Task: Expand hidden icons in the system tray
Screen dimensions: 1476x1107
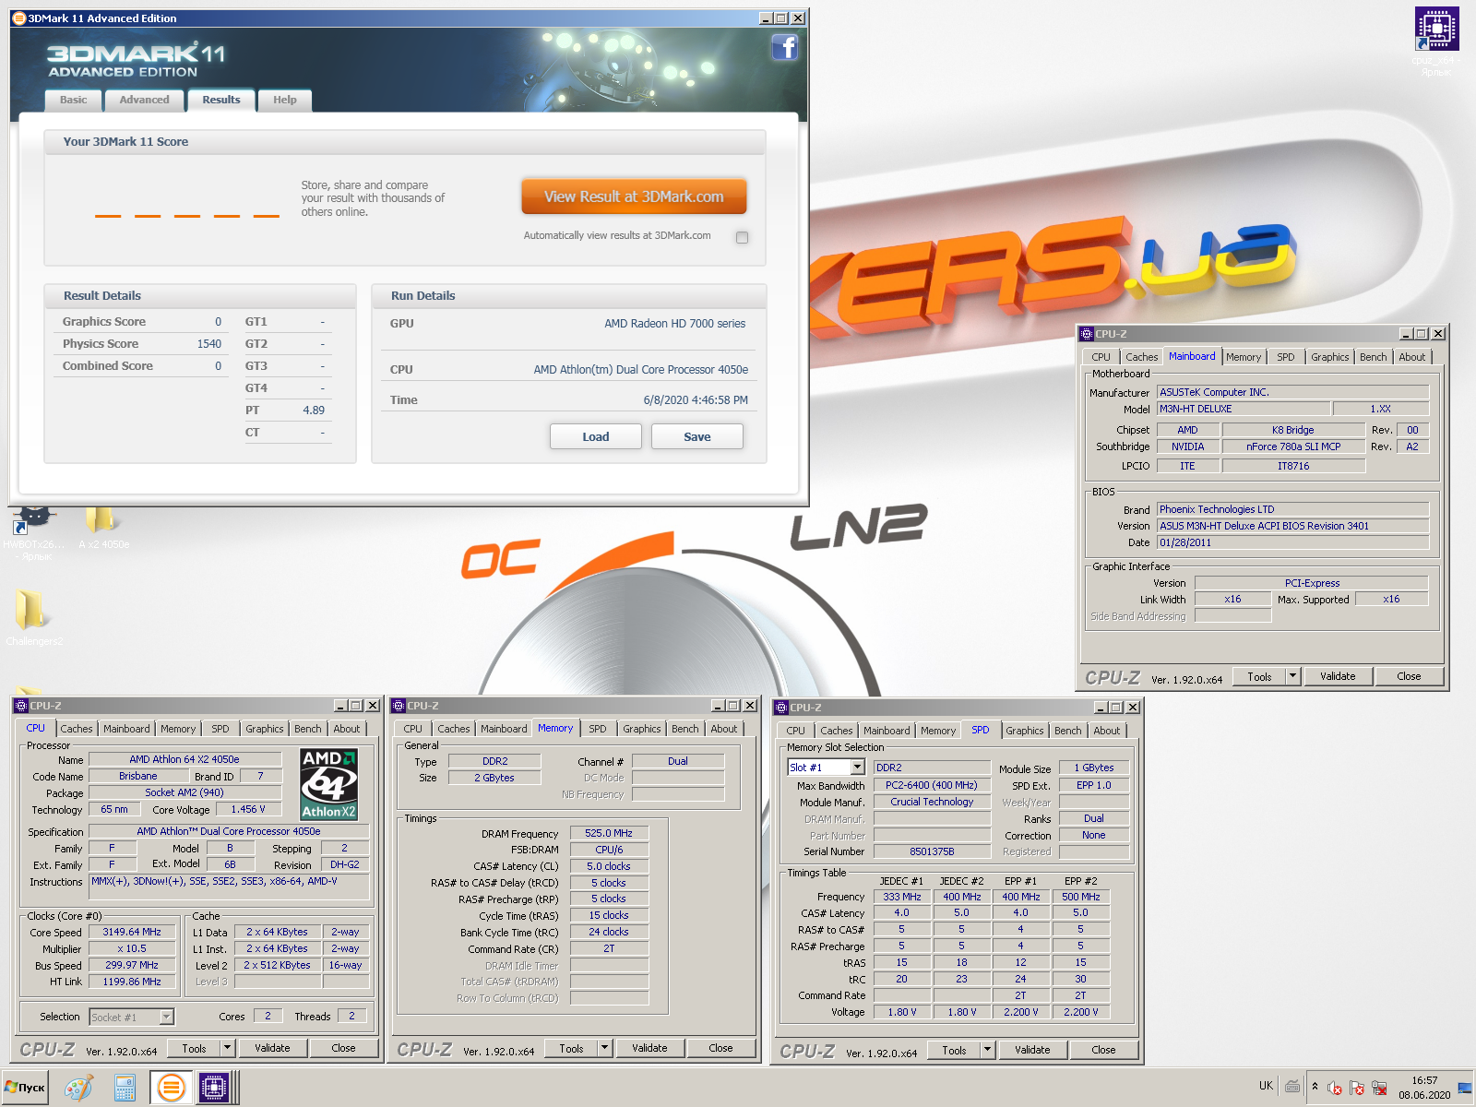Action: (1315, 1087)
